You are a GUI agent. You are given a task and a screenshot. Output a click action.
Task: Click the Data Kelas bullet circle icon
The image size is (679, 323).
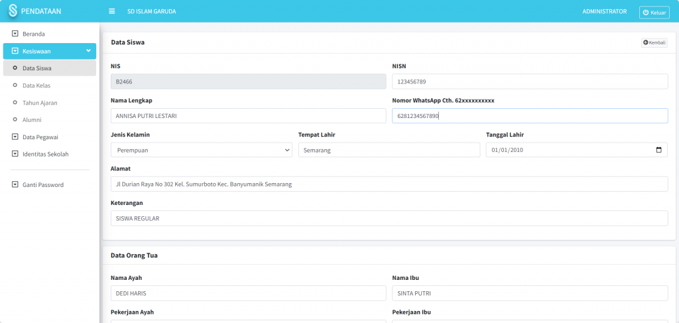click(15, 86)
